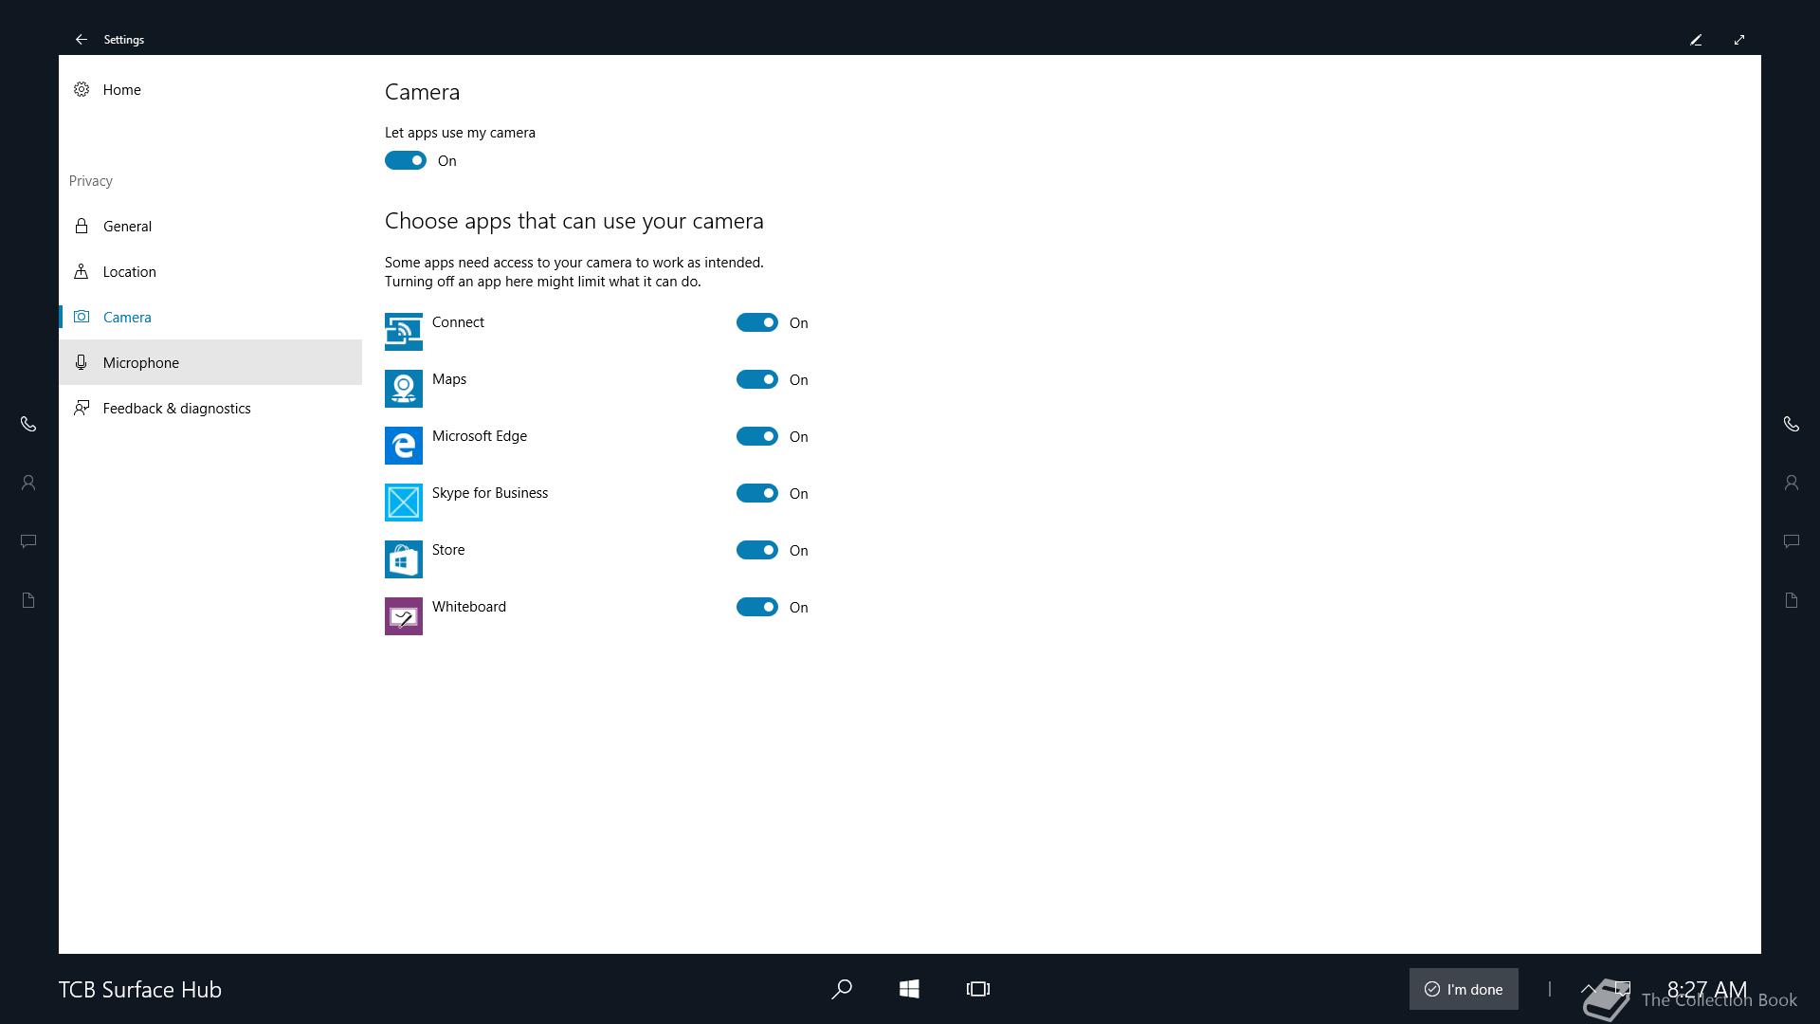Disable camera access for Connect
Viewport: 1820px width, 1024px height.
coord(757,322)
